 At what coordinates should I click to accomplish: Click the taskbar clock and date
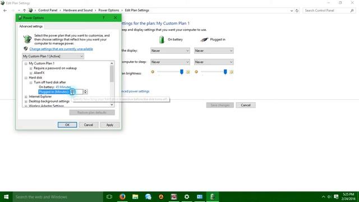[348, 196]
